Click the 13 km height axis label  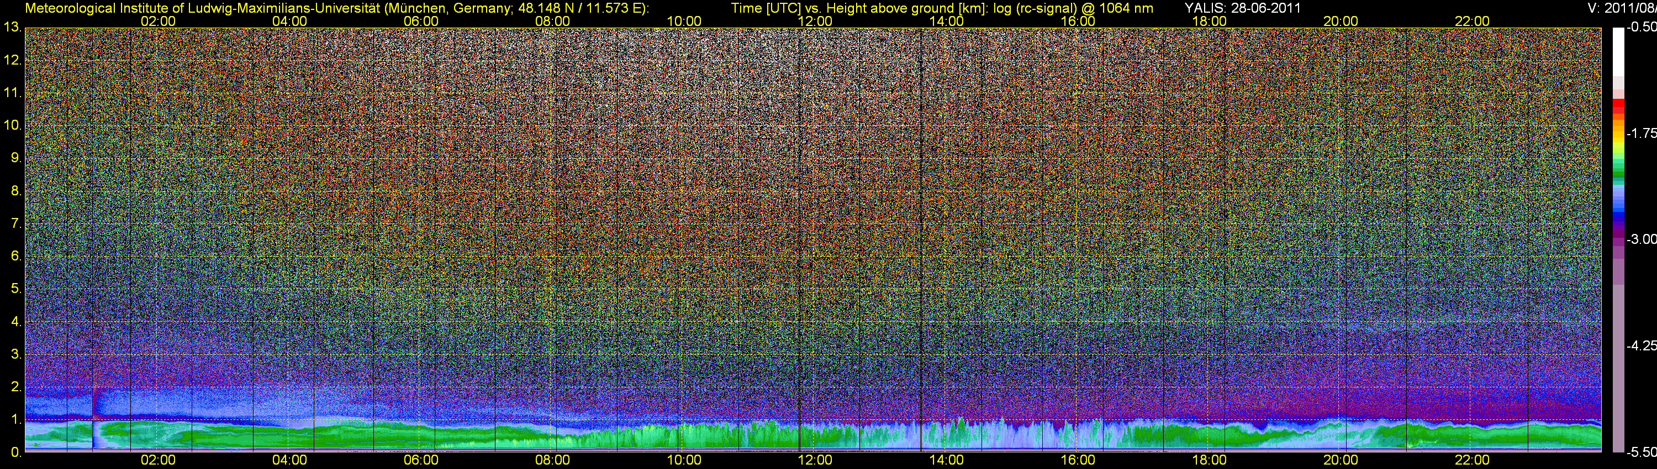point(12,28)
